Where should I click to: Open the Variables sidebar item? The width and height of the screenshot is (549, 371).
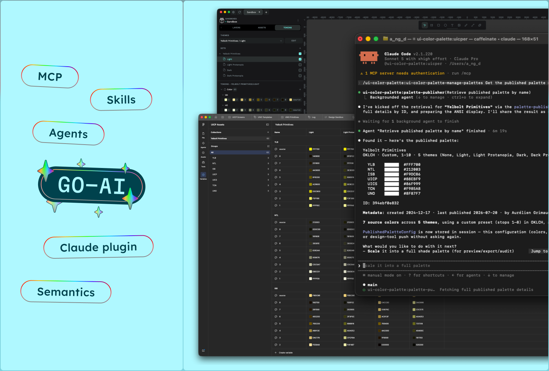click(203, 176)
